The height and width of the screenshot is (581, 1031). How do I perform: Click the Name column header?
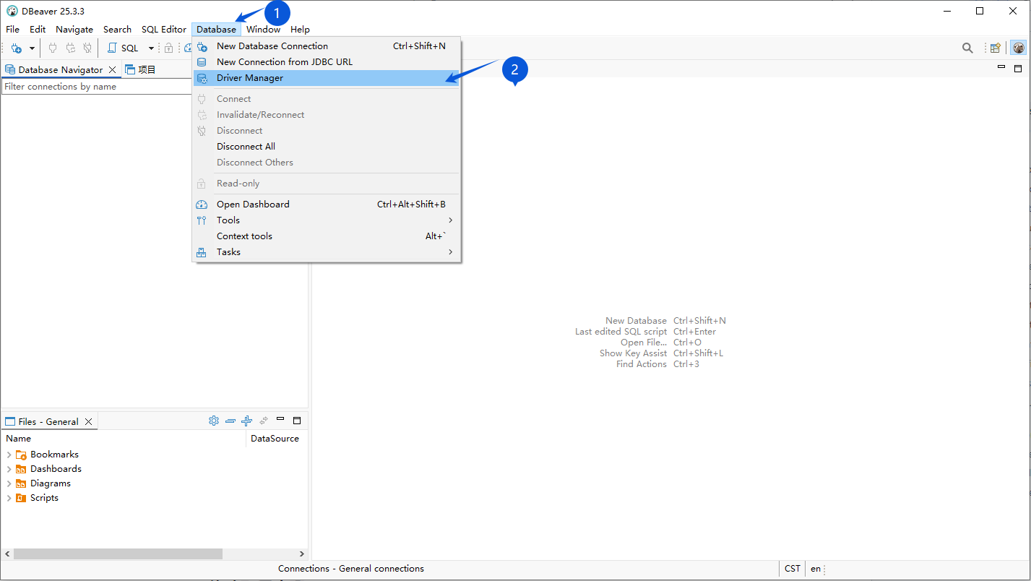124,439
